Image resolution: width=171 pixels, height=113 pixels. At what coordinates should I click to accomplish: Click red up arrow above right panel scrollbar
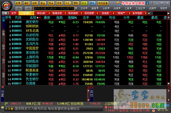coord(169,87)
